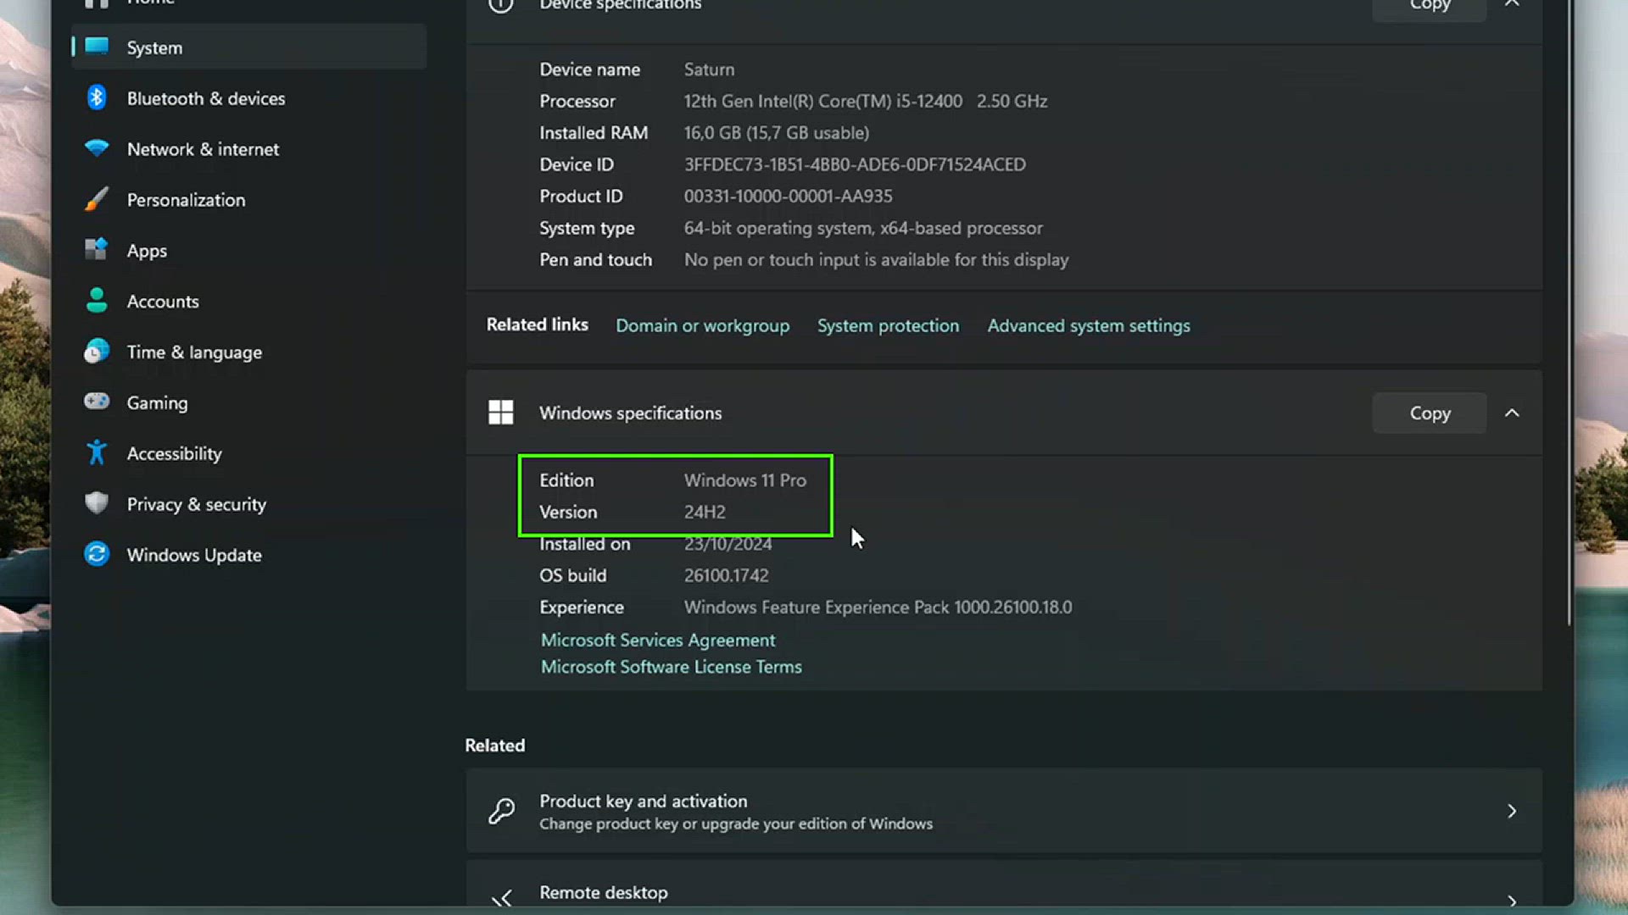Screen dimensions: 1628x915
Task: Collapse the Device specifications section
Action: tap(1512, 4)
